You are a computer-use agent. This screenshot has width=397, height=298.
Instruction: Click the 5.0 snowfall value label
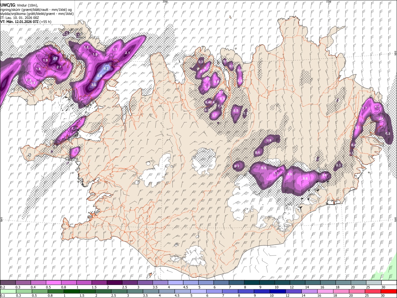pos(100,76)
